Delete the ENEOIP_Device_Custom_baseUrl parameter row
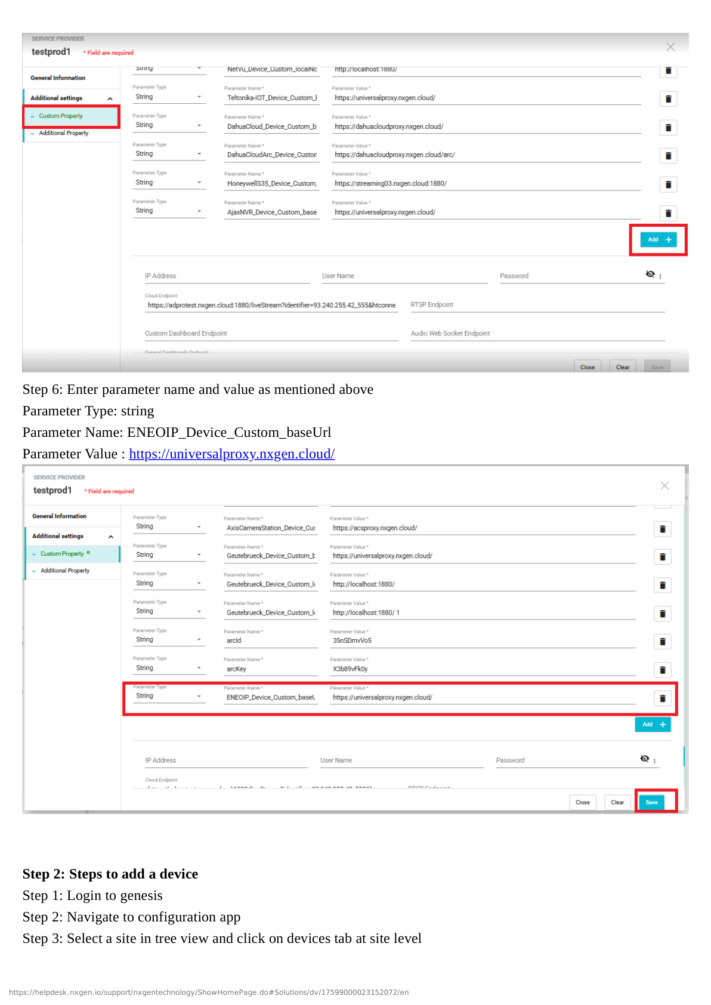This screenshot has width=711, height=1005. [x=662, y=698]
